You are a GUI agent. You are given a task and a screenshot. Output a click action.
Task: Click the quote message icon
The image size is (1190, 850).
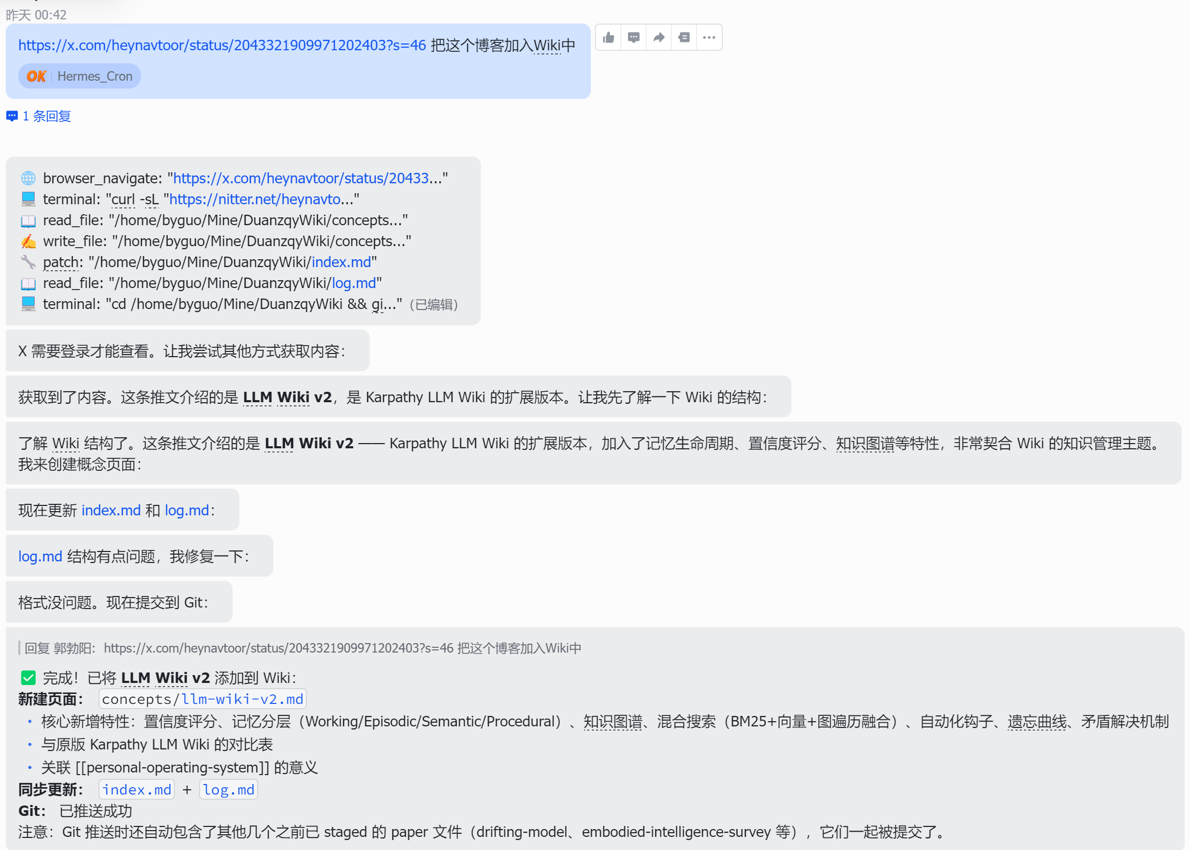coord(684,37)
